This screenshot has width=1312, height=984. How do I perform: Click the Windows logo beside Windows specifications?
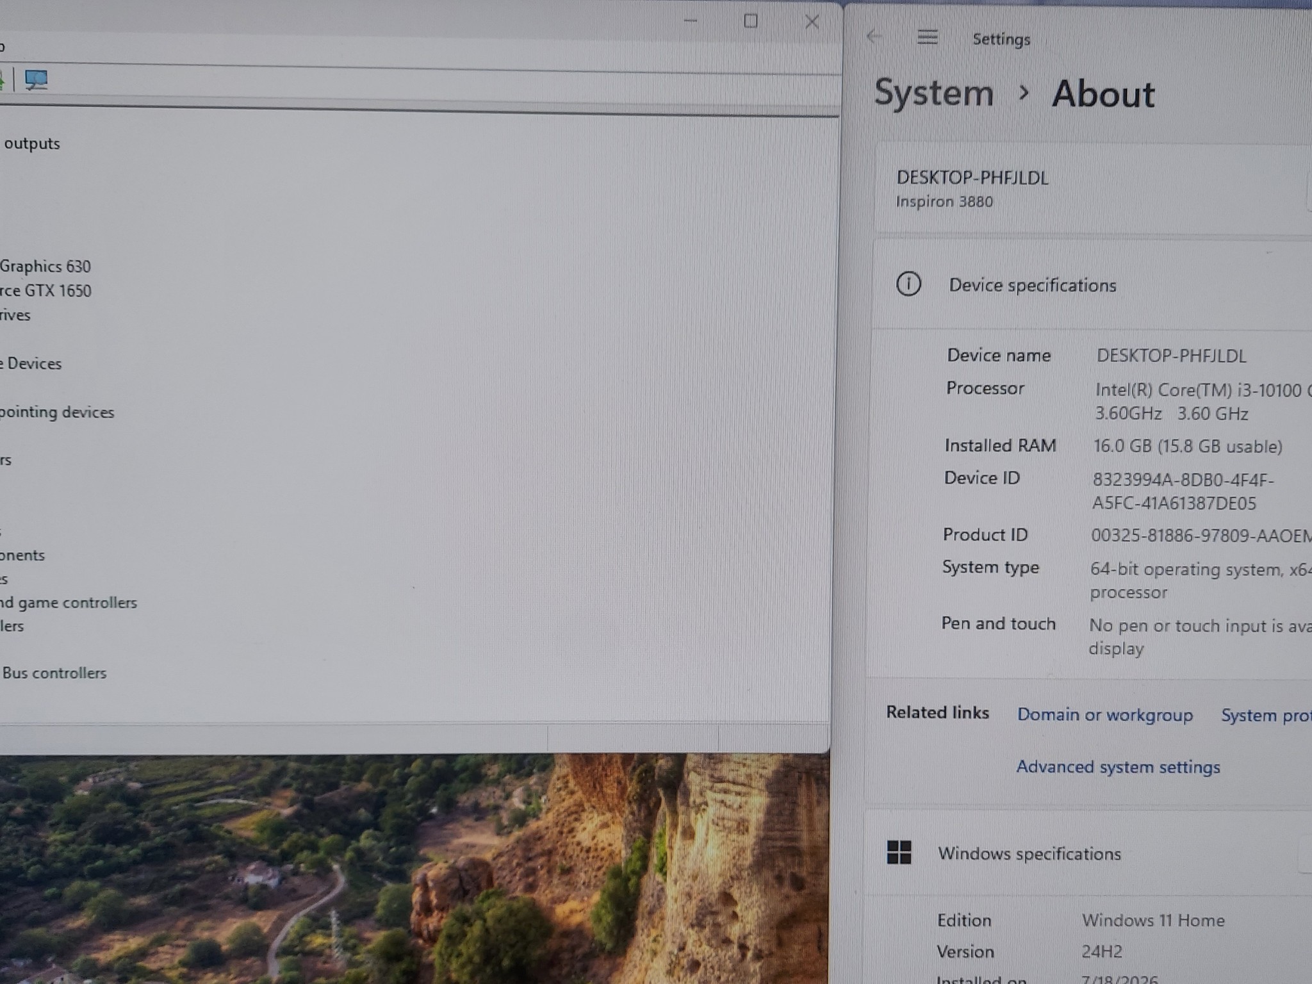(x=899, y=852)
